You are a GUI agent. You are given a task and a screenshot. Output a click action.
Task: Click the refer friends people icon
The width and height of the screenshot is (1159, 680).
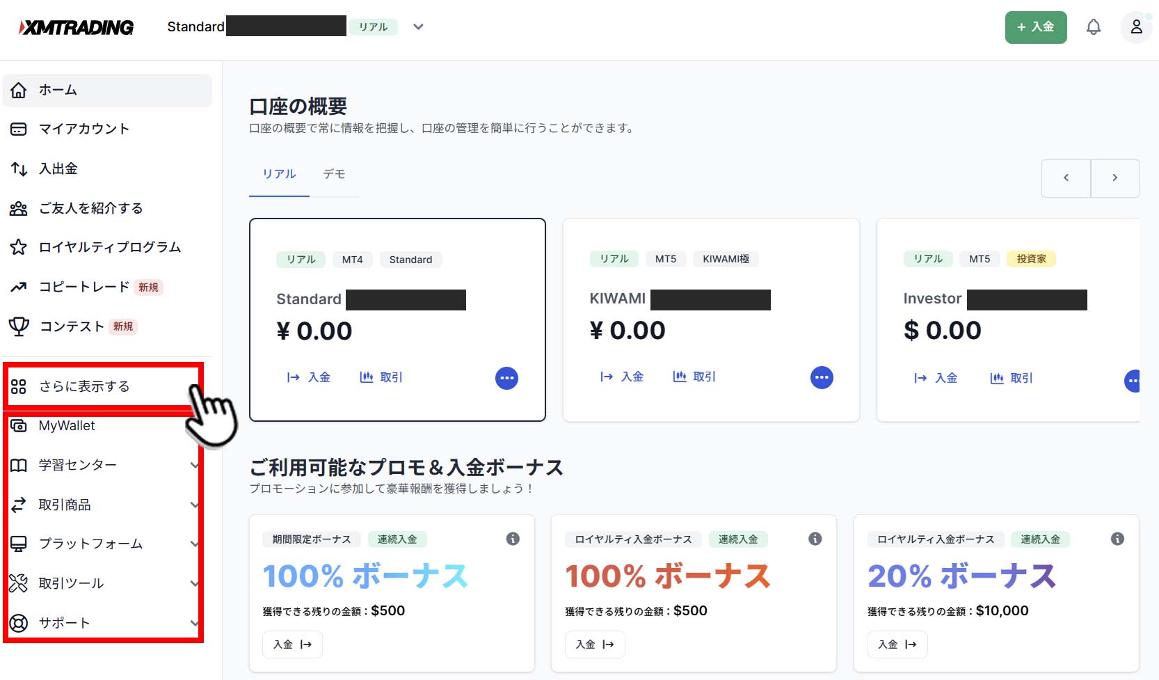coord(19,208)
